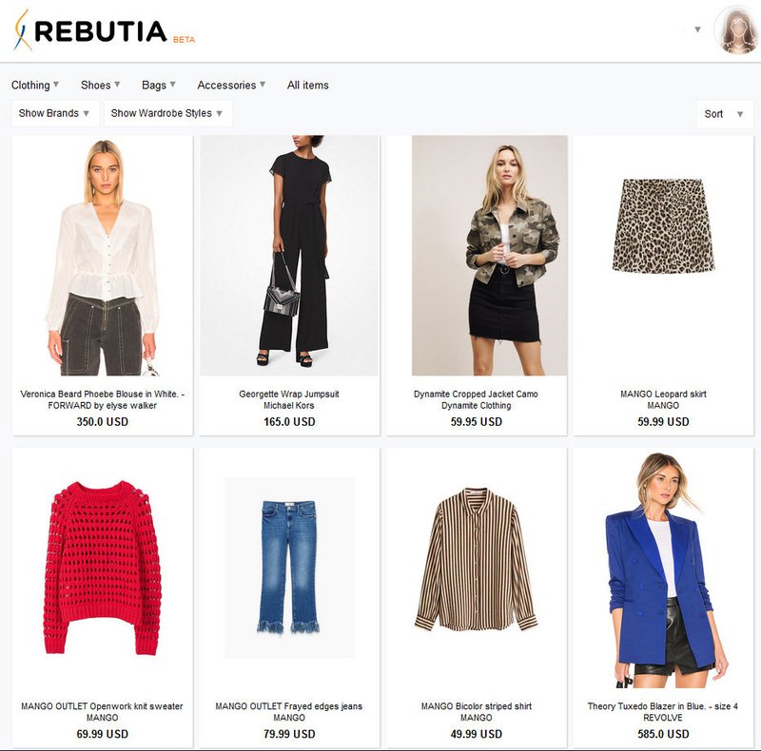Click the MANGO Leopard skirt image
761x751 pixels.
[x=663, y=225]
